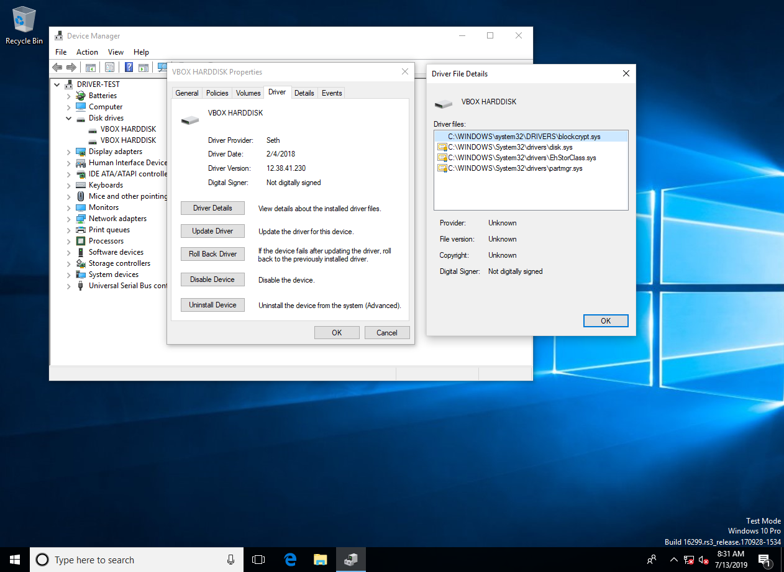Expand the Mice and other pointing devices category
Screen dimensions: 784x572
point(69,196)
